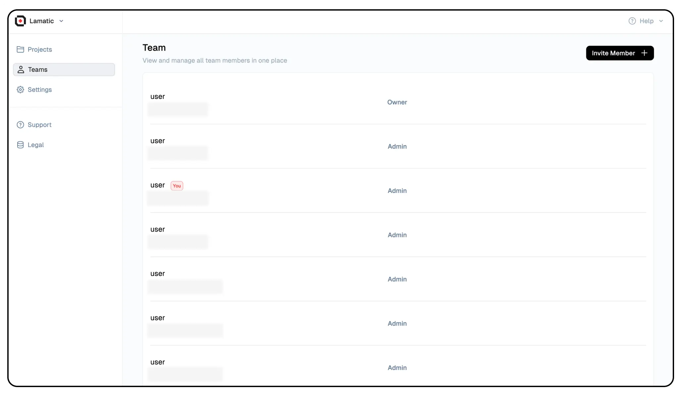Click the Owner role label
Viewport: 682px width, 397px height.
click(x=397, y=102)
